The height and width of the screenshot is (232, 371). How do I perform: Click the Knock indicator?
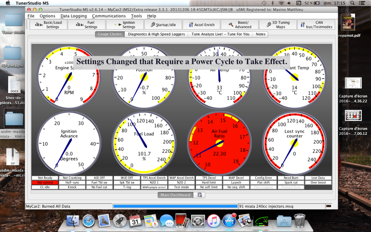click(x=72, y=187)
